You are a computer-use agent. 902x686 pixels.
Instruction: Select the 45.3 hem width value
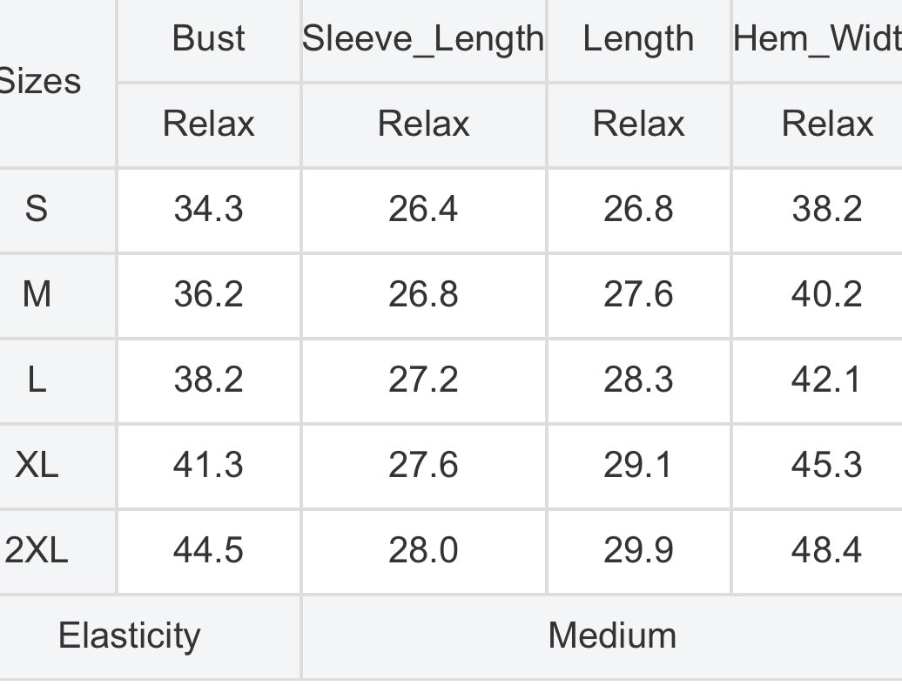(826, 465)
